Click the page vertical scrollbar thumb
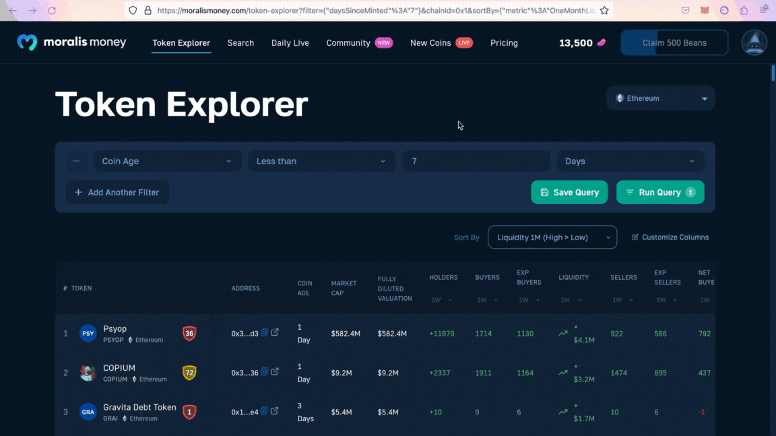 [773, 73]
